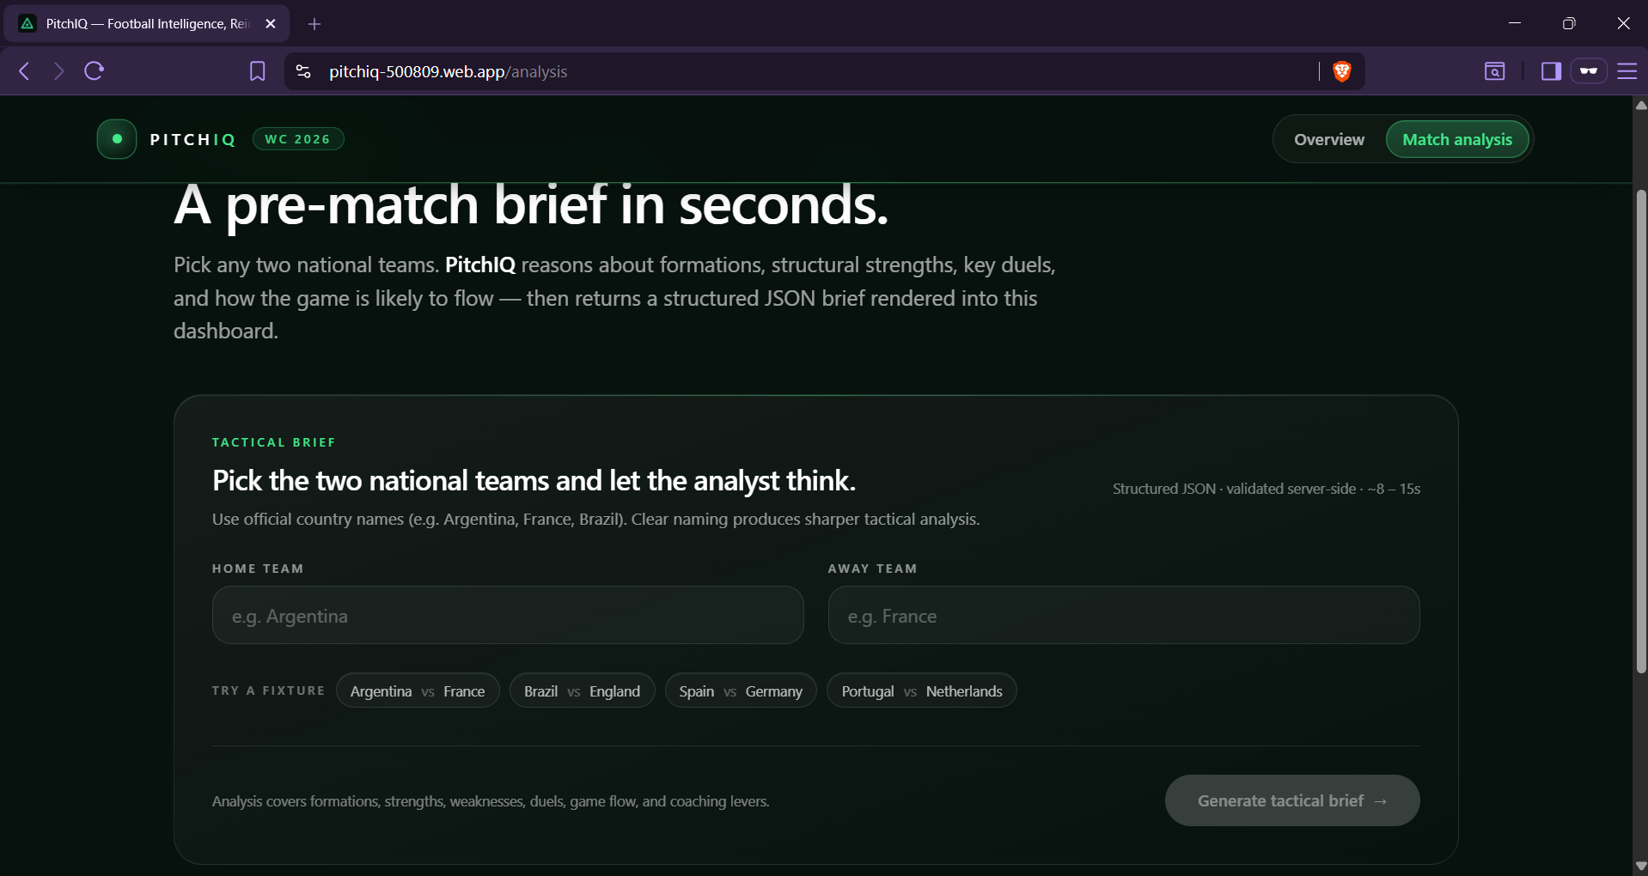The height and width of the screenshot is (876, 1648).
Task: Close the PitchIQ browser tab
Action: (271, 24)
